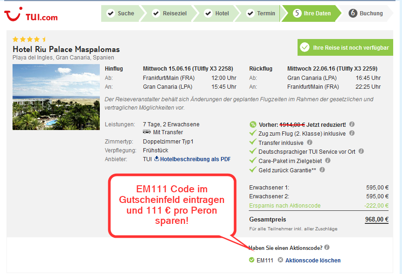Image resolution: width=402 pixels, height=274 pixels.
Task: Click green check beside Zug zum Flug
Action: pos(253,133)
